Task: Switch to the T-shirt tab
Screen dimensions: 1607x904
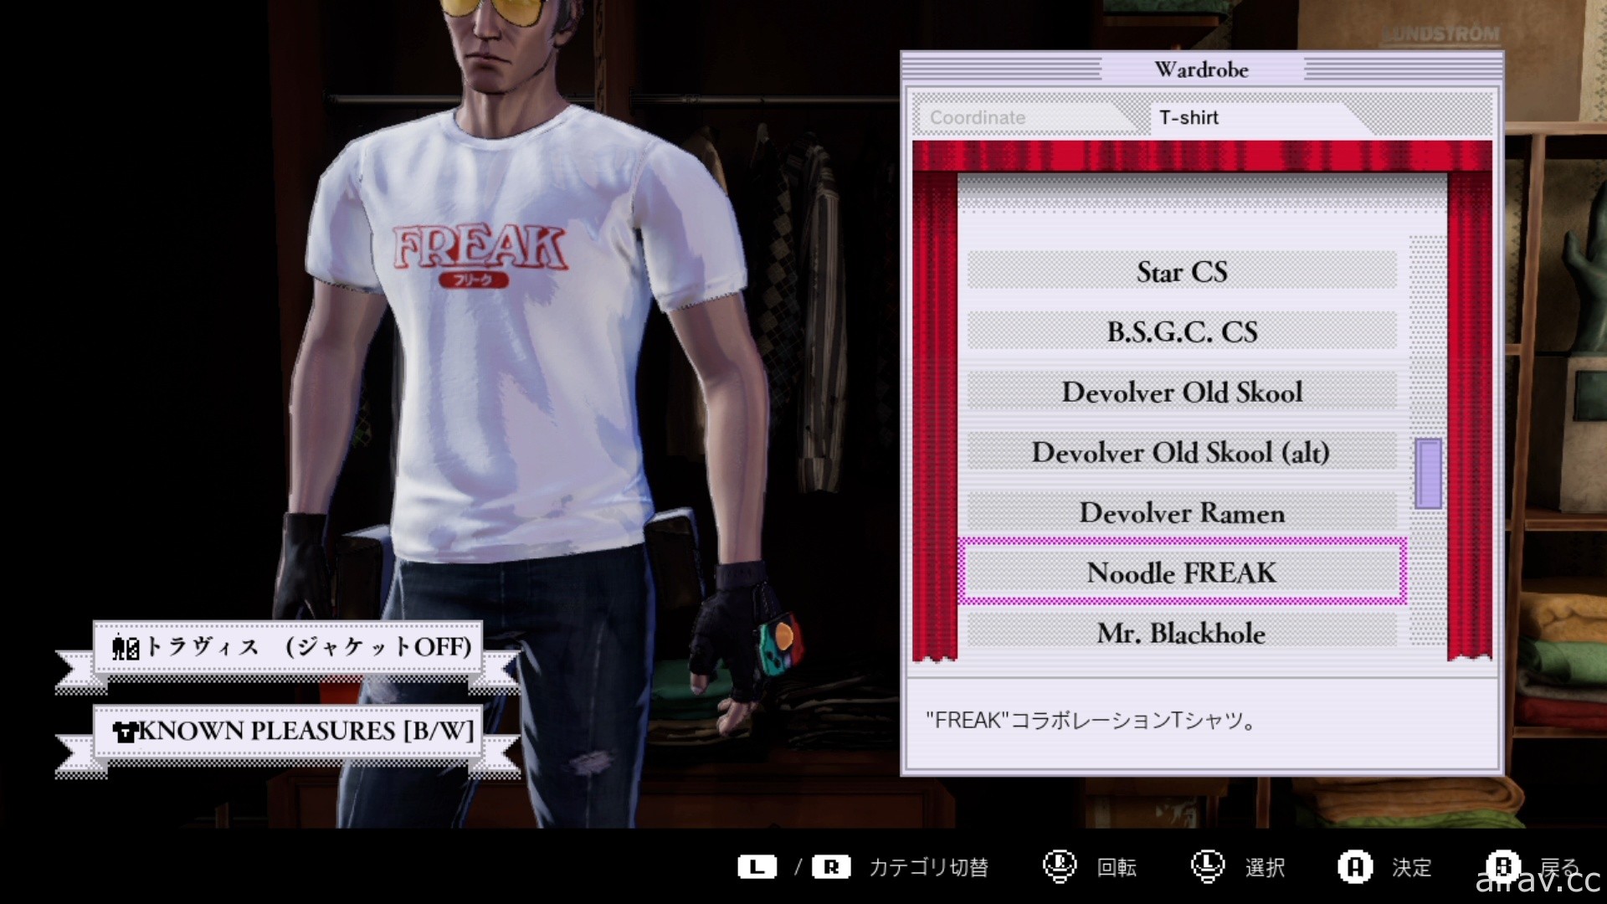Action: click(1192, 118)
